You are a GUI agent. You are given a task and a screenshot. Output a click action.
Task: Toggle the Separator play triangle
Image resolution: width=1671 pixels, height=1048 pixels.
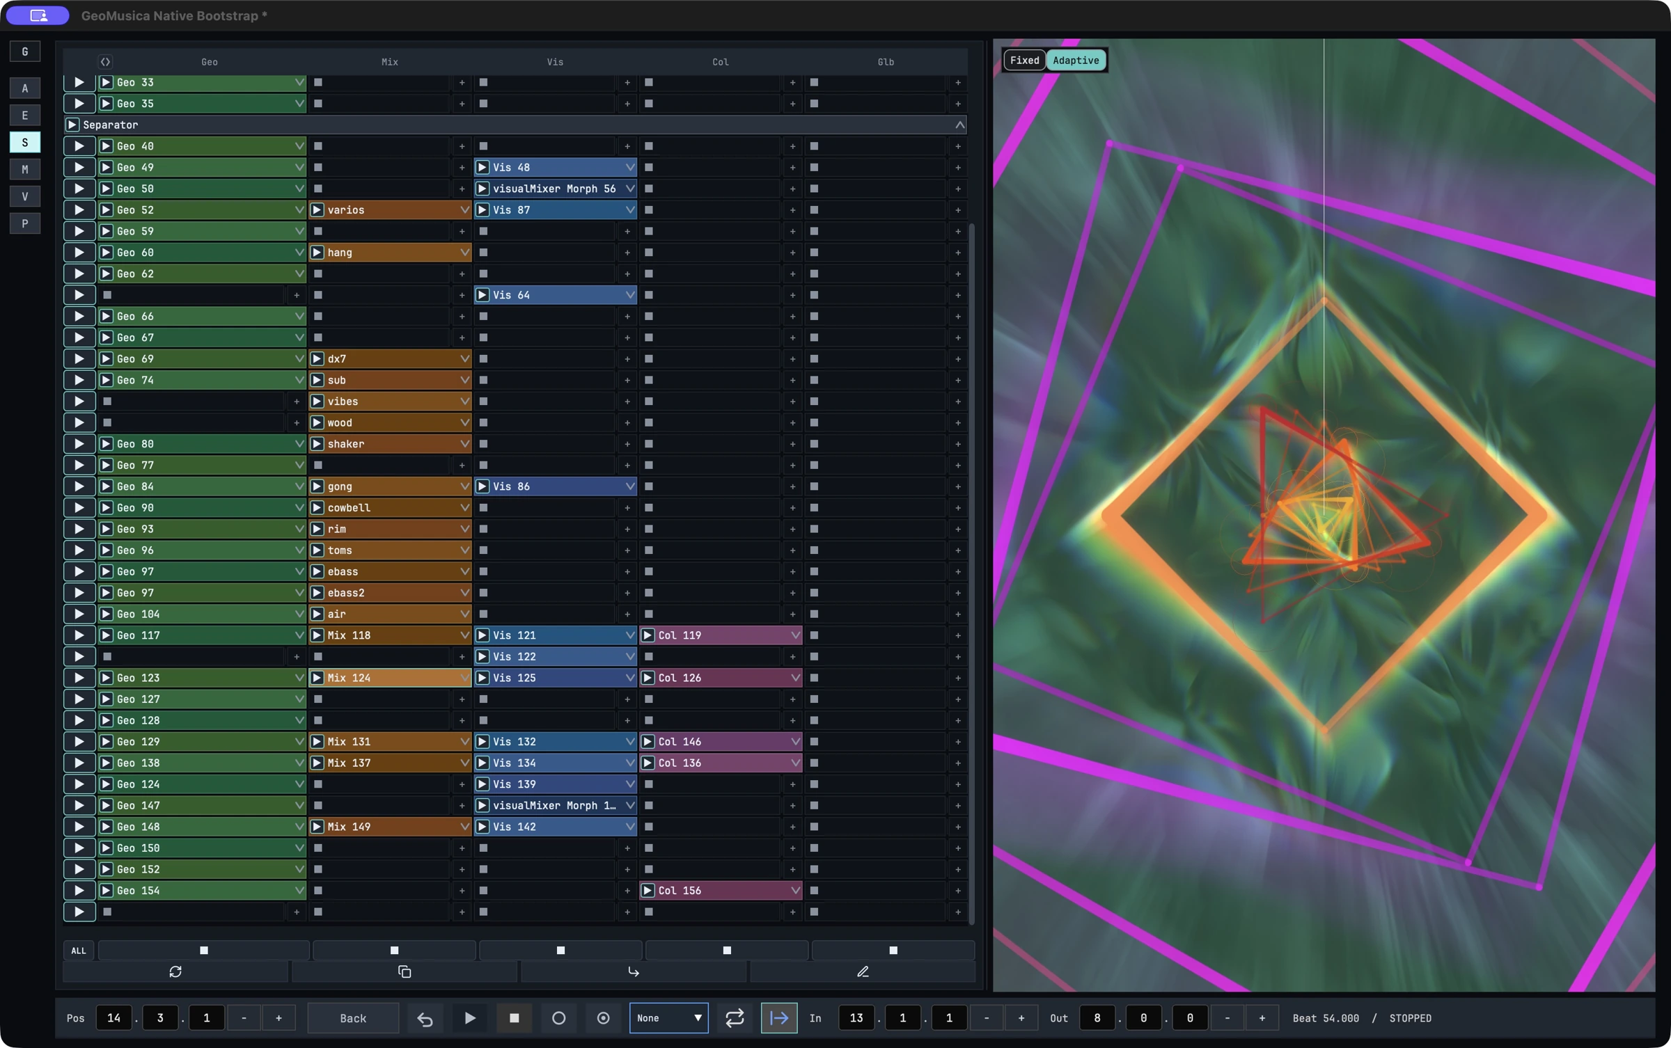click(x=72, y=125)
